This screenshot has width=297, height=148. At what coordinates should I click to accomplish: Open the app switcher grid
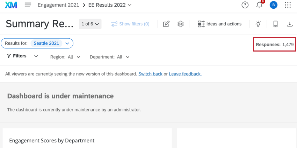click(x=288, y=5)
